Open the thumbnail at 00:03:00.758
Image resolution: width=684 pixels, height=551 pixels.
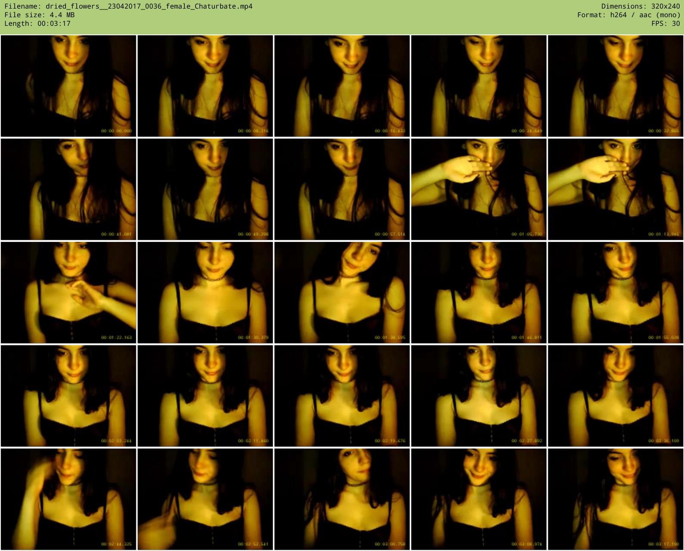342,499
